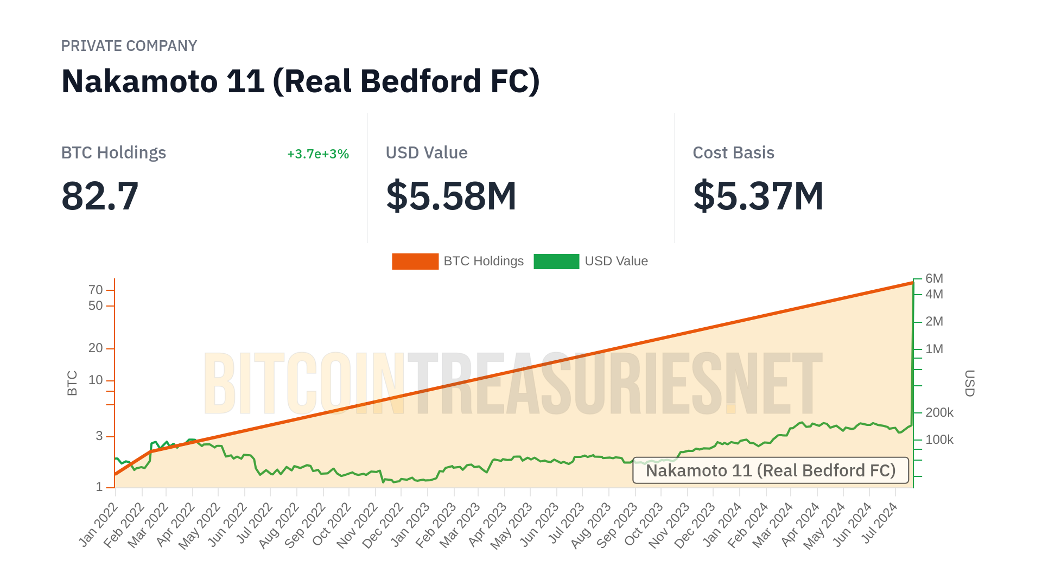This screenshot has height=586, width=1042.
Task: Click the 82.7 BTC holdings figure
Action: 100,196
